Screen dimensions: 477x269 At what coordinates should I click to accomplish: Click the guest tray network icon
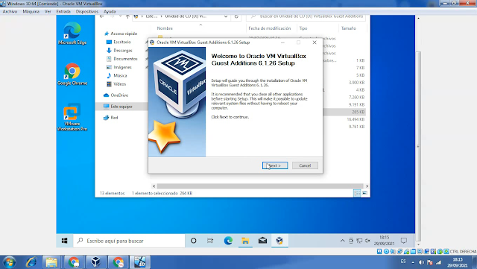[359, 241]
